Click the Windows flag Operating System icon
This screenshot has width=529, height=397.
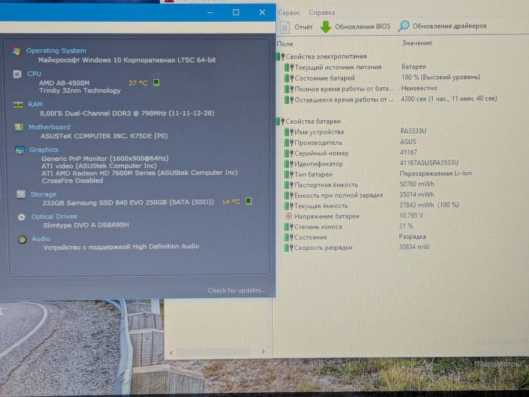pyautogui.click(x=16, y=51)
